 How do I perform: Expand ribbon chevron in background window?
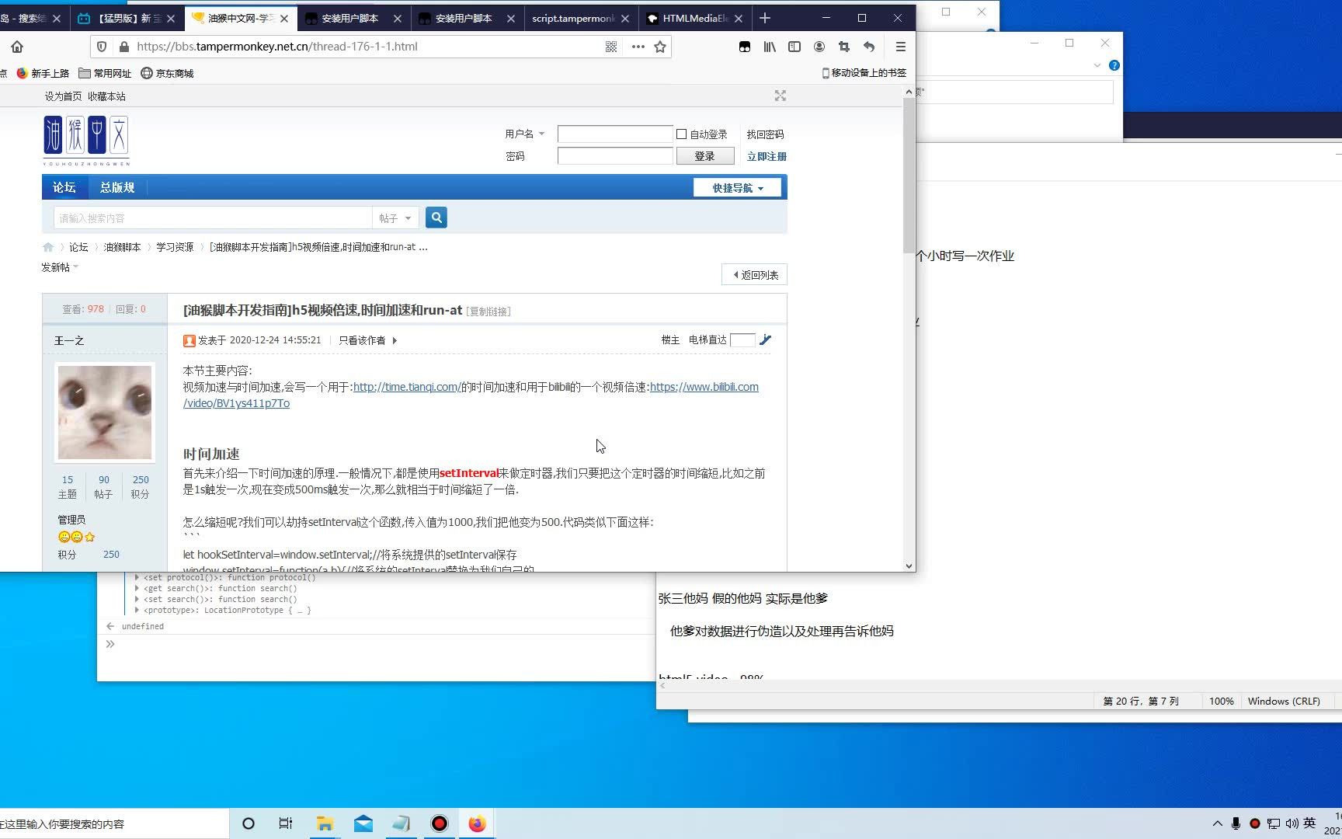(x=1097, y=65)
